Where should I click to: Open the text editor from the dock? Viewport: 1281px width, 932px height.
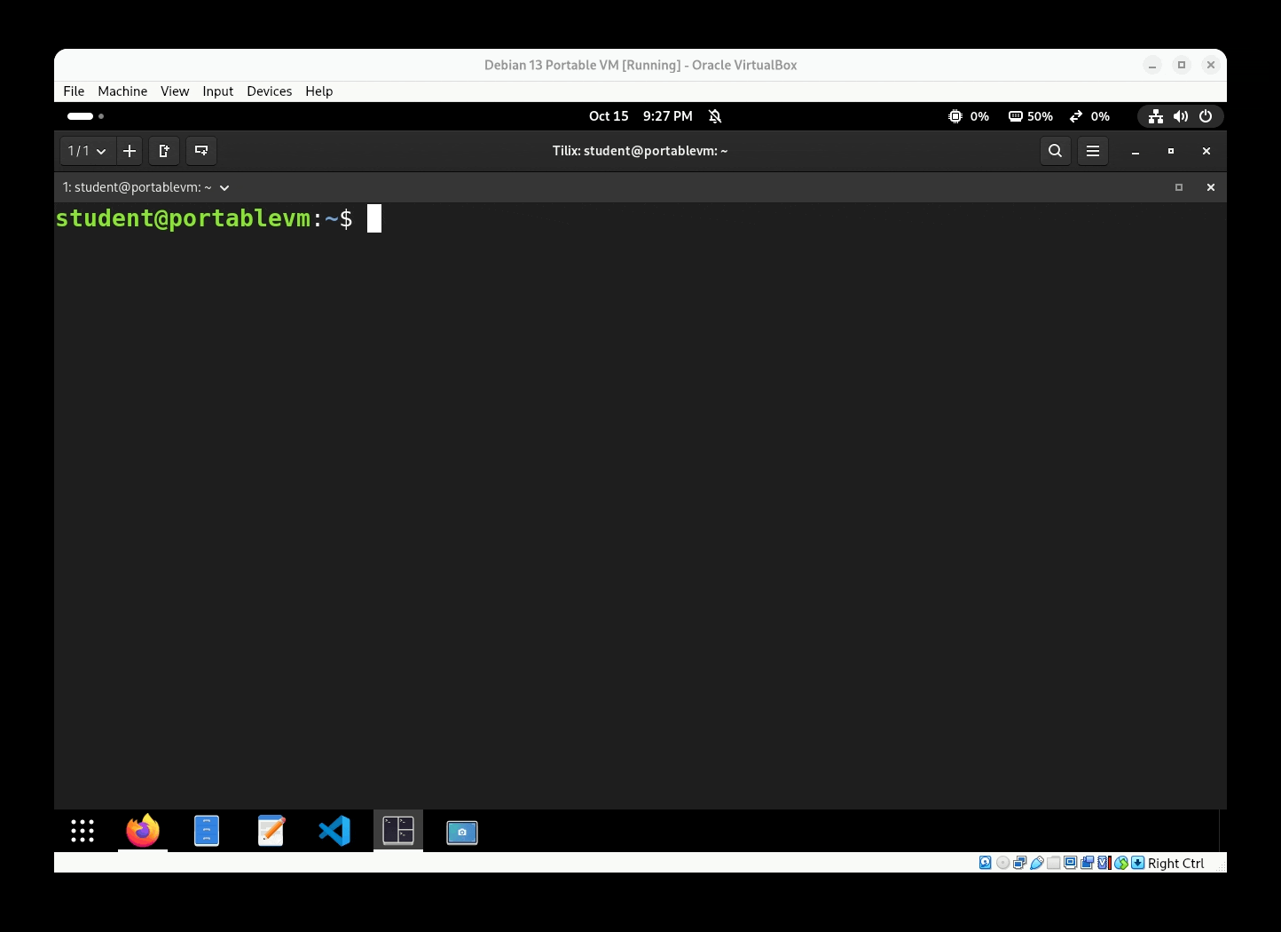(x=271, y=831)
